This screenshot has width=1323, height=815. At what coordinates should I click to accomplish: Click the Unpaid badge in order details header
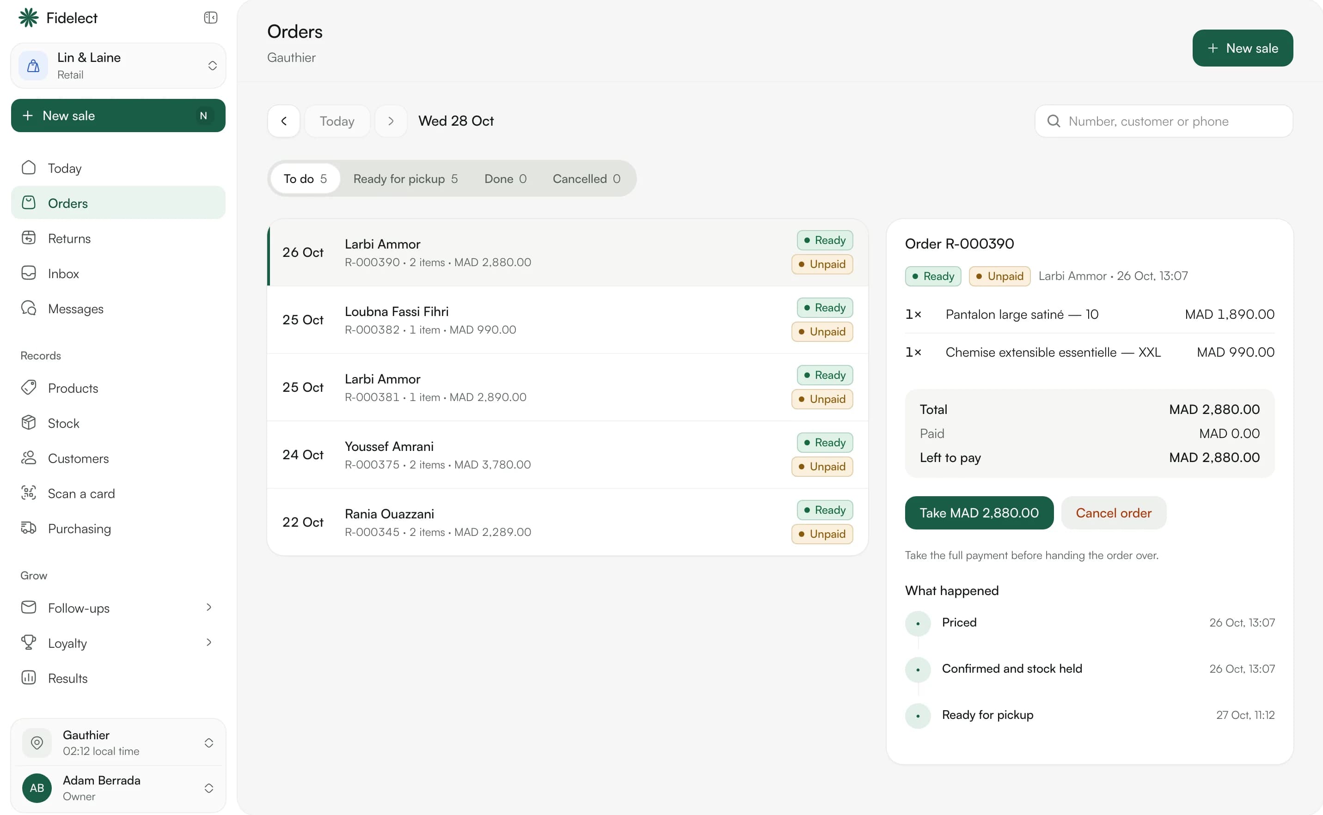click(999, 276)
